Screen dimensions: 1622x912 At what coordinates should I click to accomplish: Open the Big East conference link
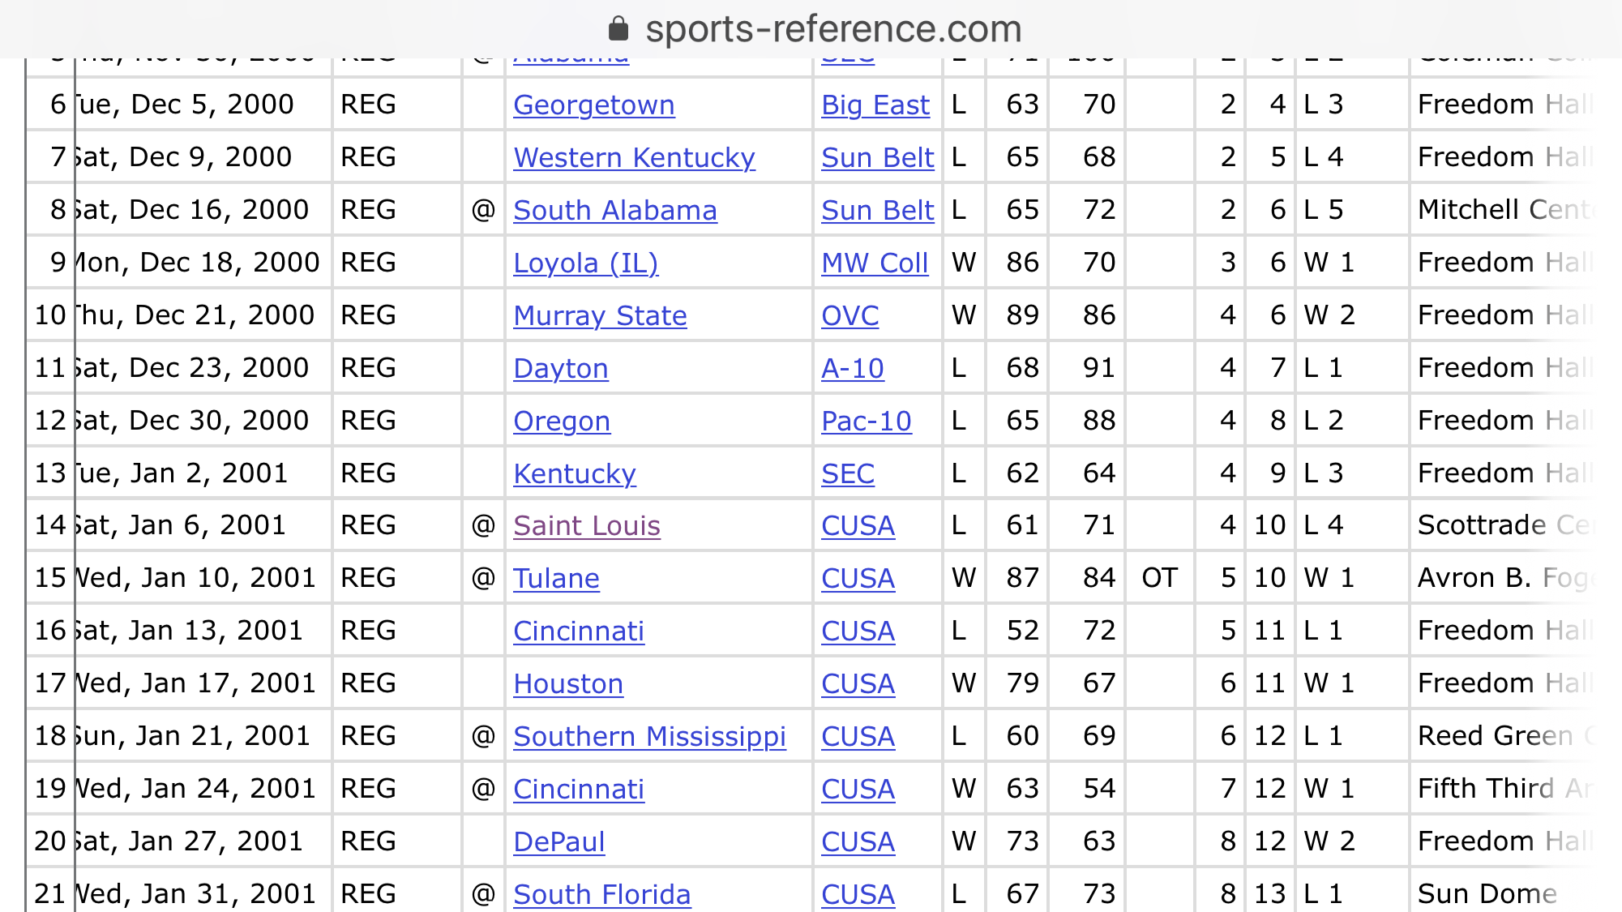[875, 105]
